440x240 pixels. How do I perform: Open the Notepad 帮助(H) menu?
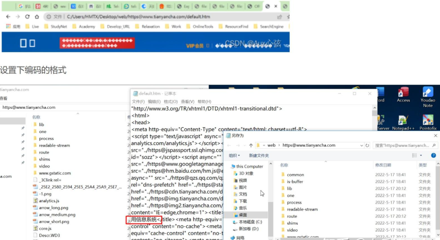point(204,102)
